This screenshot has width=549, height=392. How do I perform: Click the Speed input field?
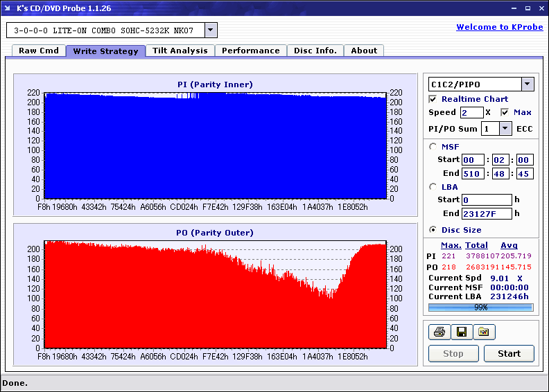[471, 112]
